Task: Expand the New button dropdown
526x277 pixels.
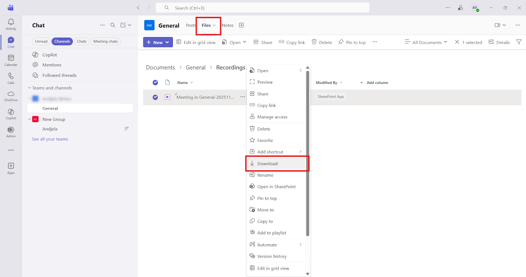Action: tap(167, 42)
